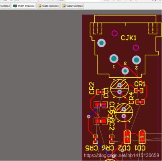Click the via at the blue track end

coord(89,116)
